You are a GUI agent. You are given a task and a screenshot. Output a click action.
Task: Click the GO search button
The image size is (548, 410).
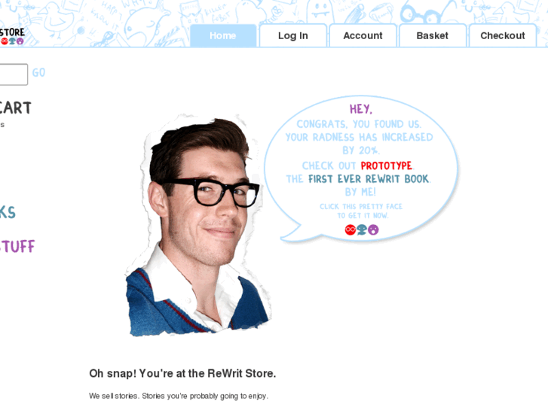click(38, 72)
